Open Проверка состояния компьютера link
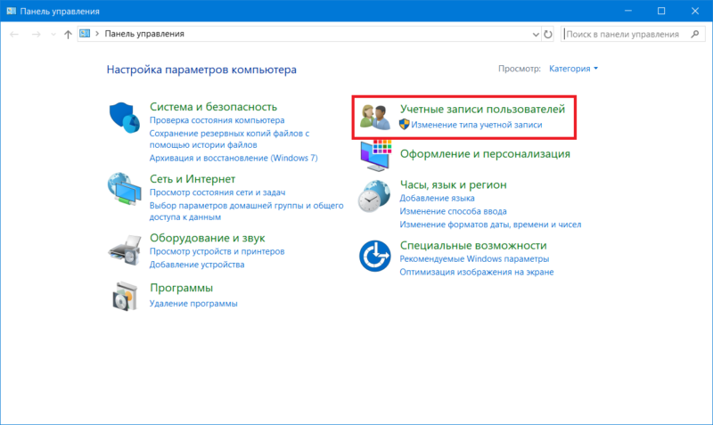 pyautogui.click(x=217, y=120)
